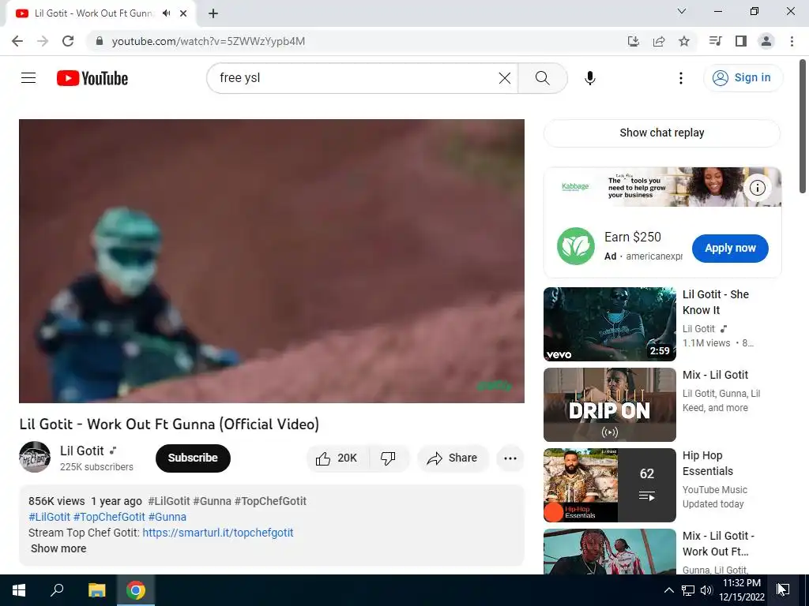Open Hip Hop Essentials playlist thumbnail
The image size is (809, 606).
(609, 485)
